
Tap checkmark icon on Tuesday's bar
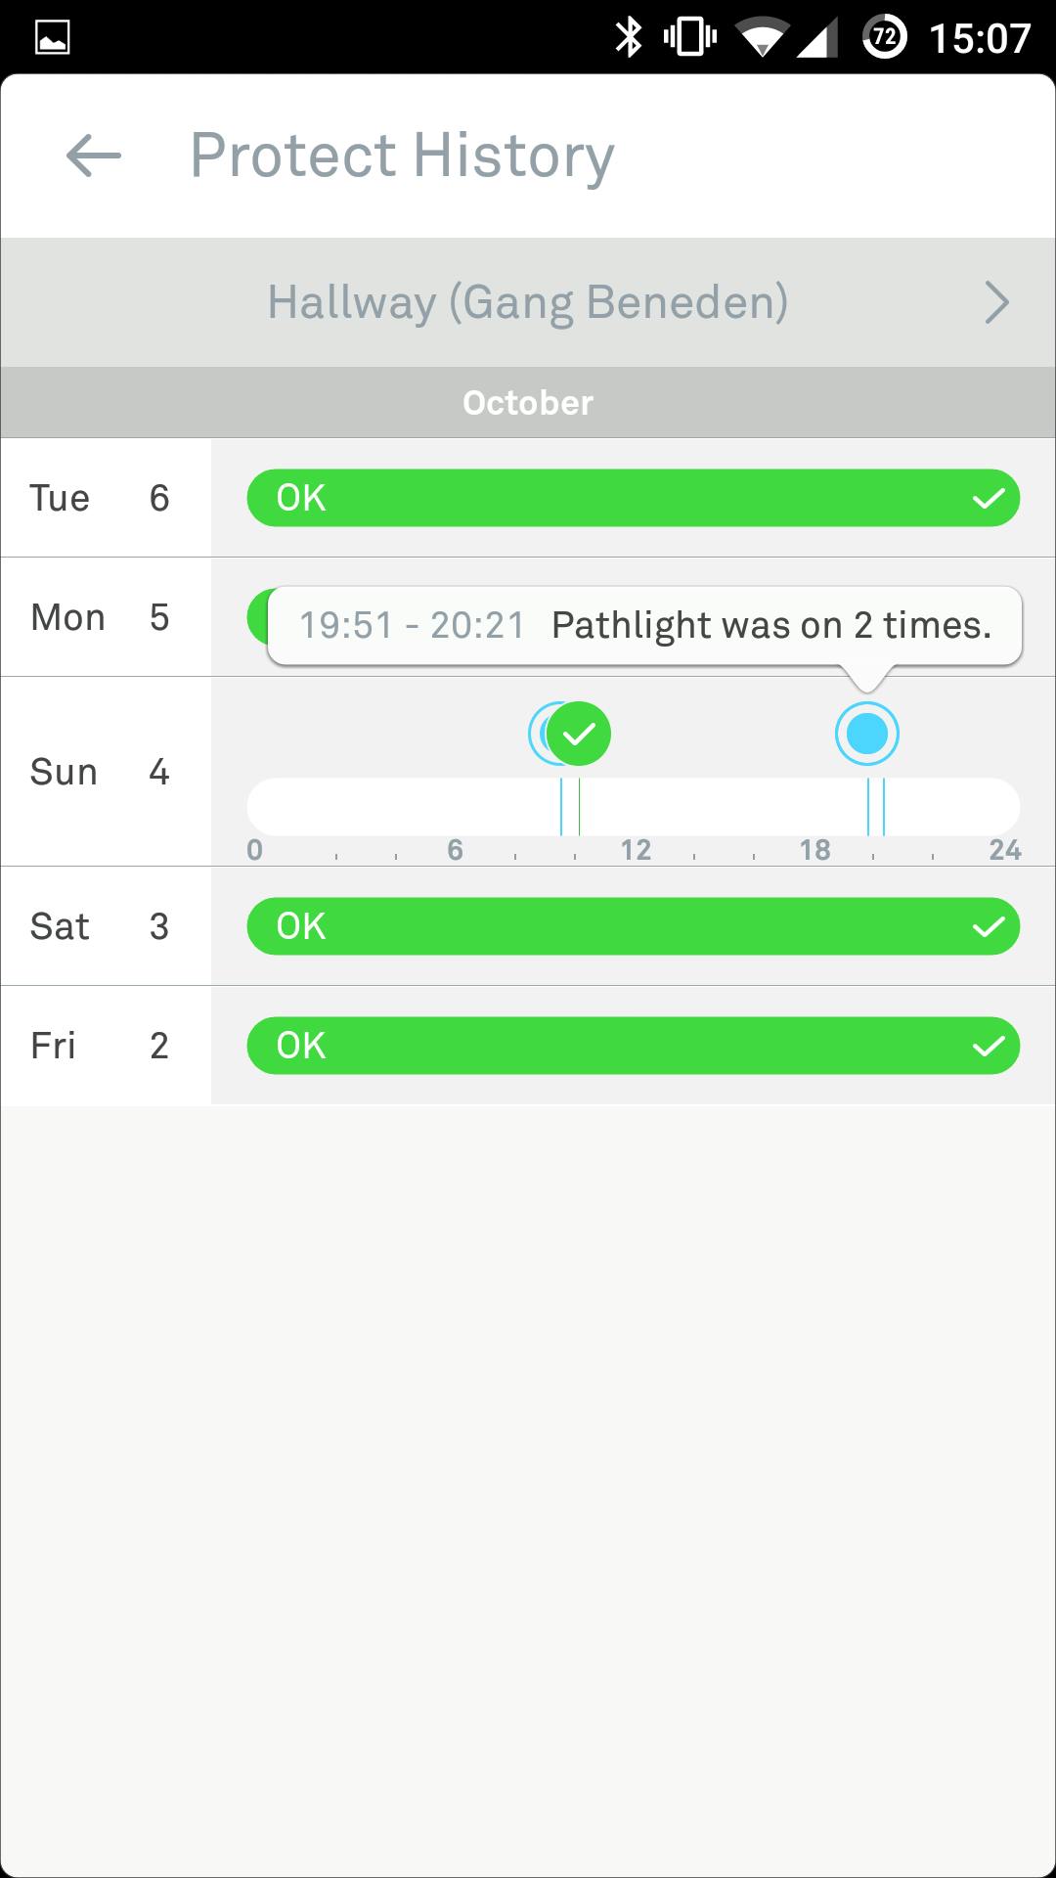point(989,499)
